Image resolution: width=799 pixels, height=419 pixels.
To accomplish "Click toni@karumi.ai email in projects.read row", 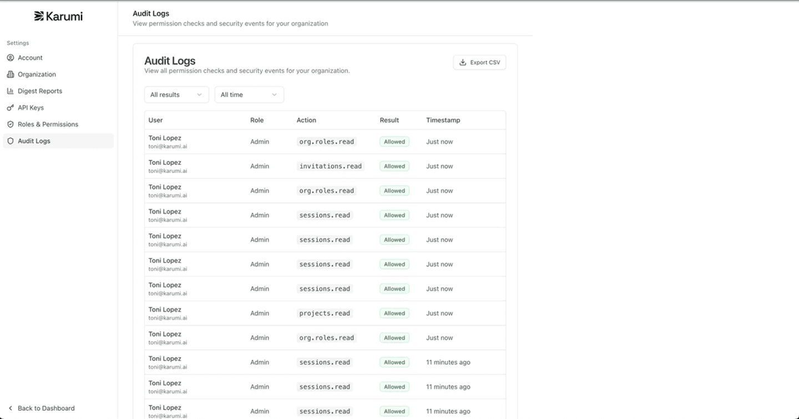I will 168,318.
